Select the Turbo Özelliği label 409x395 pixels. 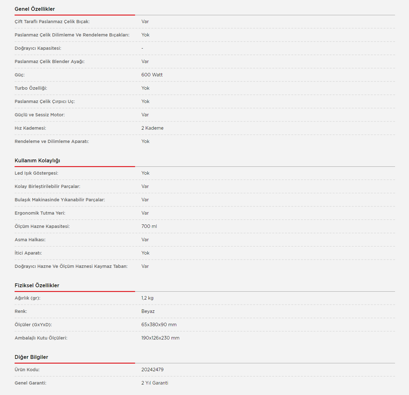pyautogui.click(x=31, y=88)
